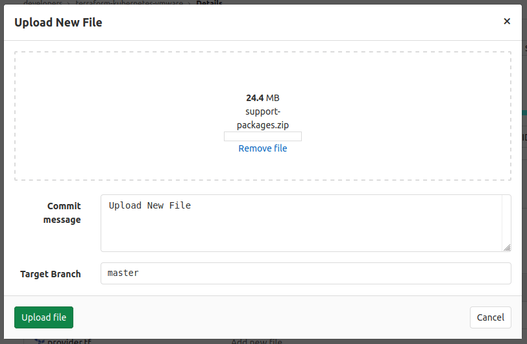Click the Upload New File dialog title
The image size is (527, 344).
58,23
